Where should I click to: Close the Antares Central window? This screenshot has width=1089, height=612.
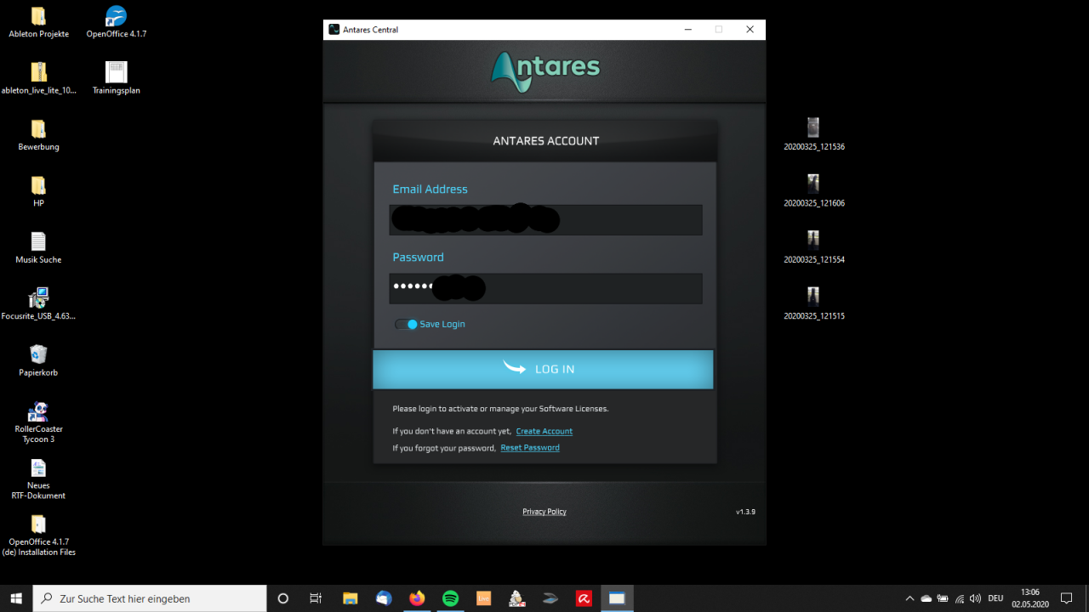(x=750, y=30)
